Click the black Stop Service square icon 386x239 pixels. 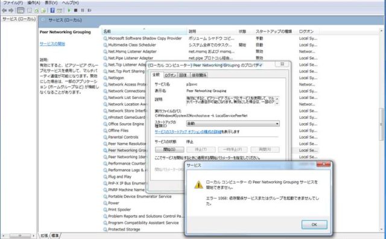click(76, 10)
